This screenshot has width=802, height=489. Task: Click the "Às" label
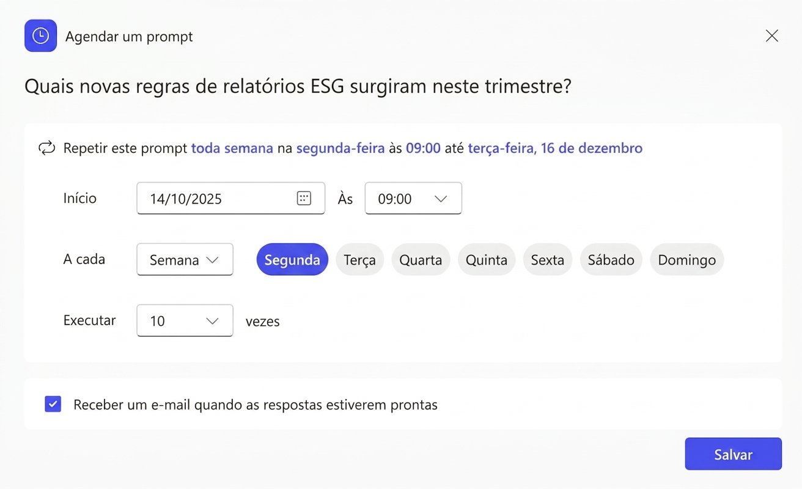click(345, 198)
